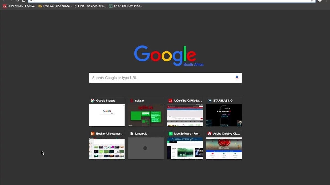Open the UCorYBs1Q-FKe8w... bookmark in bookmarks bar
The height and width of the screenshot is (185, 330).
pos(20,6)
